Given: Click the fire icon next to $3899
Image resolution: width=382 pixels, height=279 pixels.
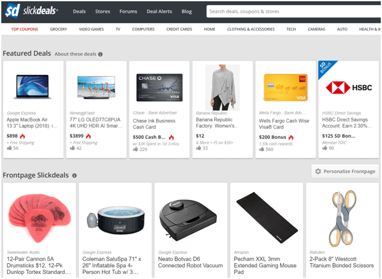Looking at the screenshot, I should pyautogui.click(x=88, y=136).
